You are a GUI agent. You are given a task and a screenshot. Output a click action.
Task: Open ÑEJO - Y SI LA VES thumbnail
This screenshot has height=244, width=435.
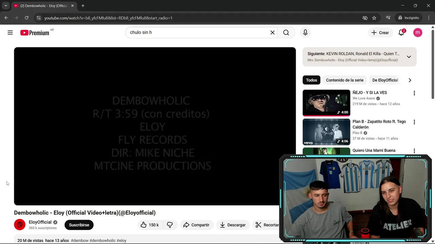[326, 103]
